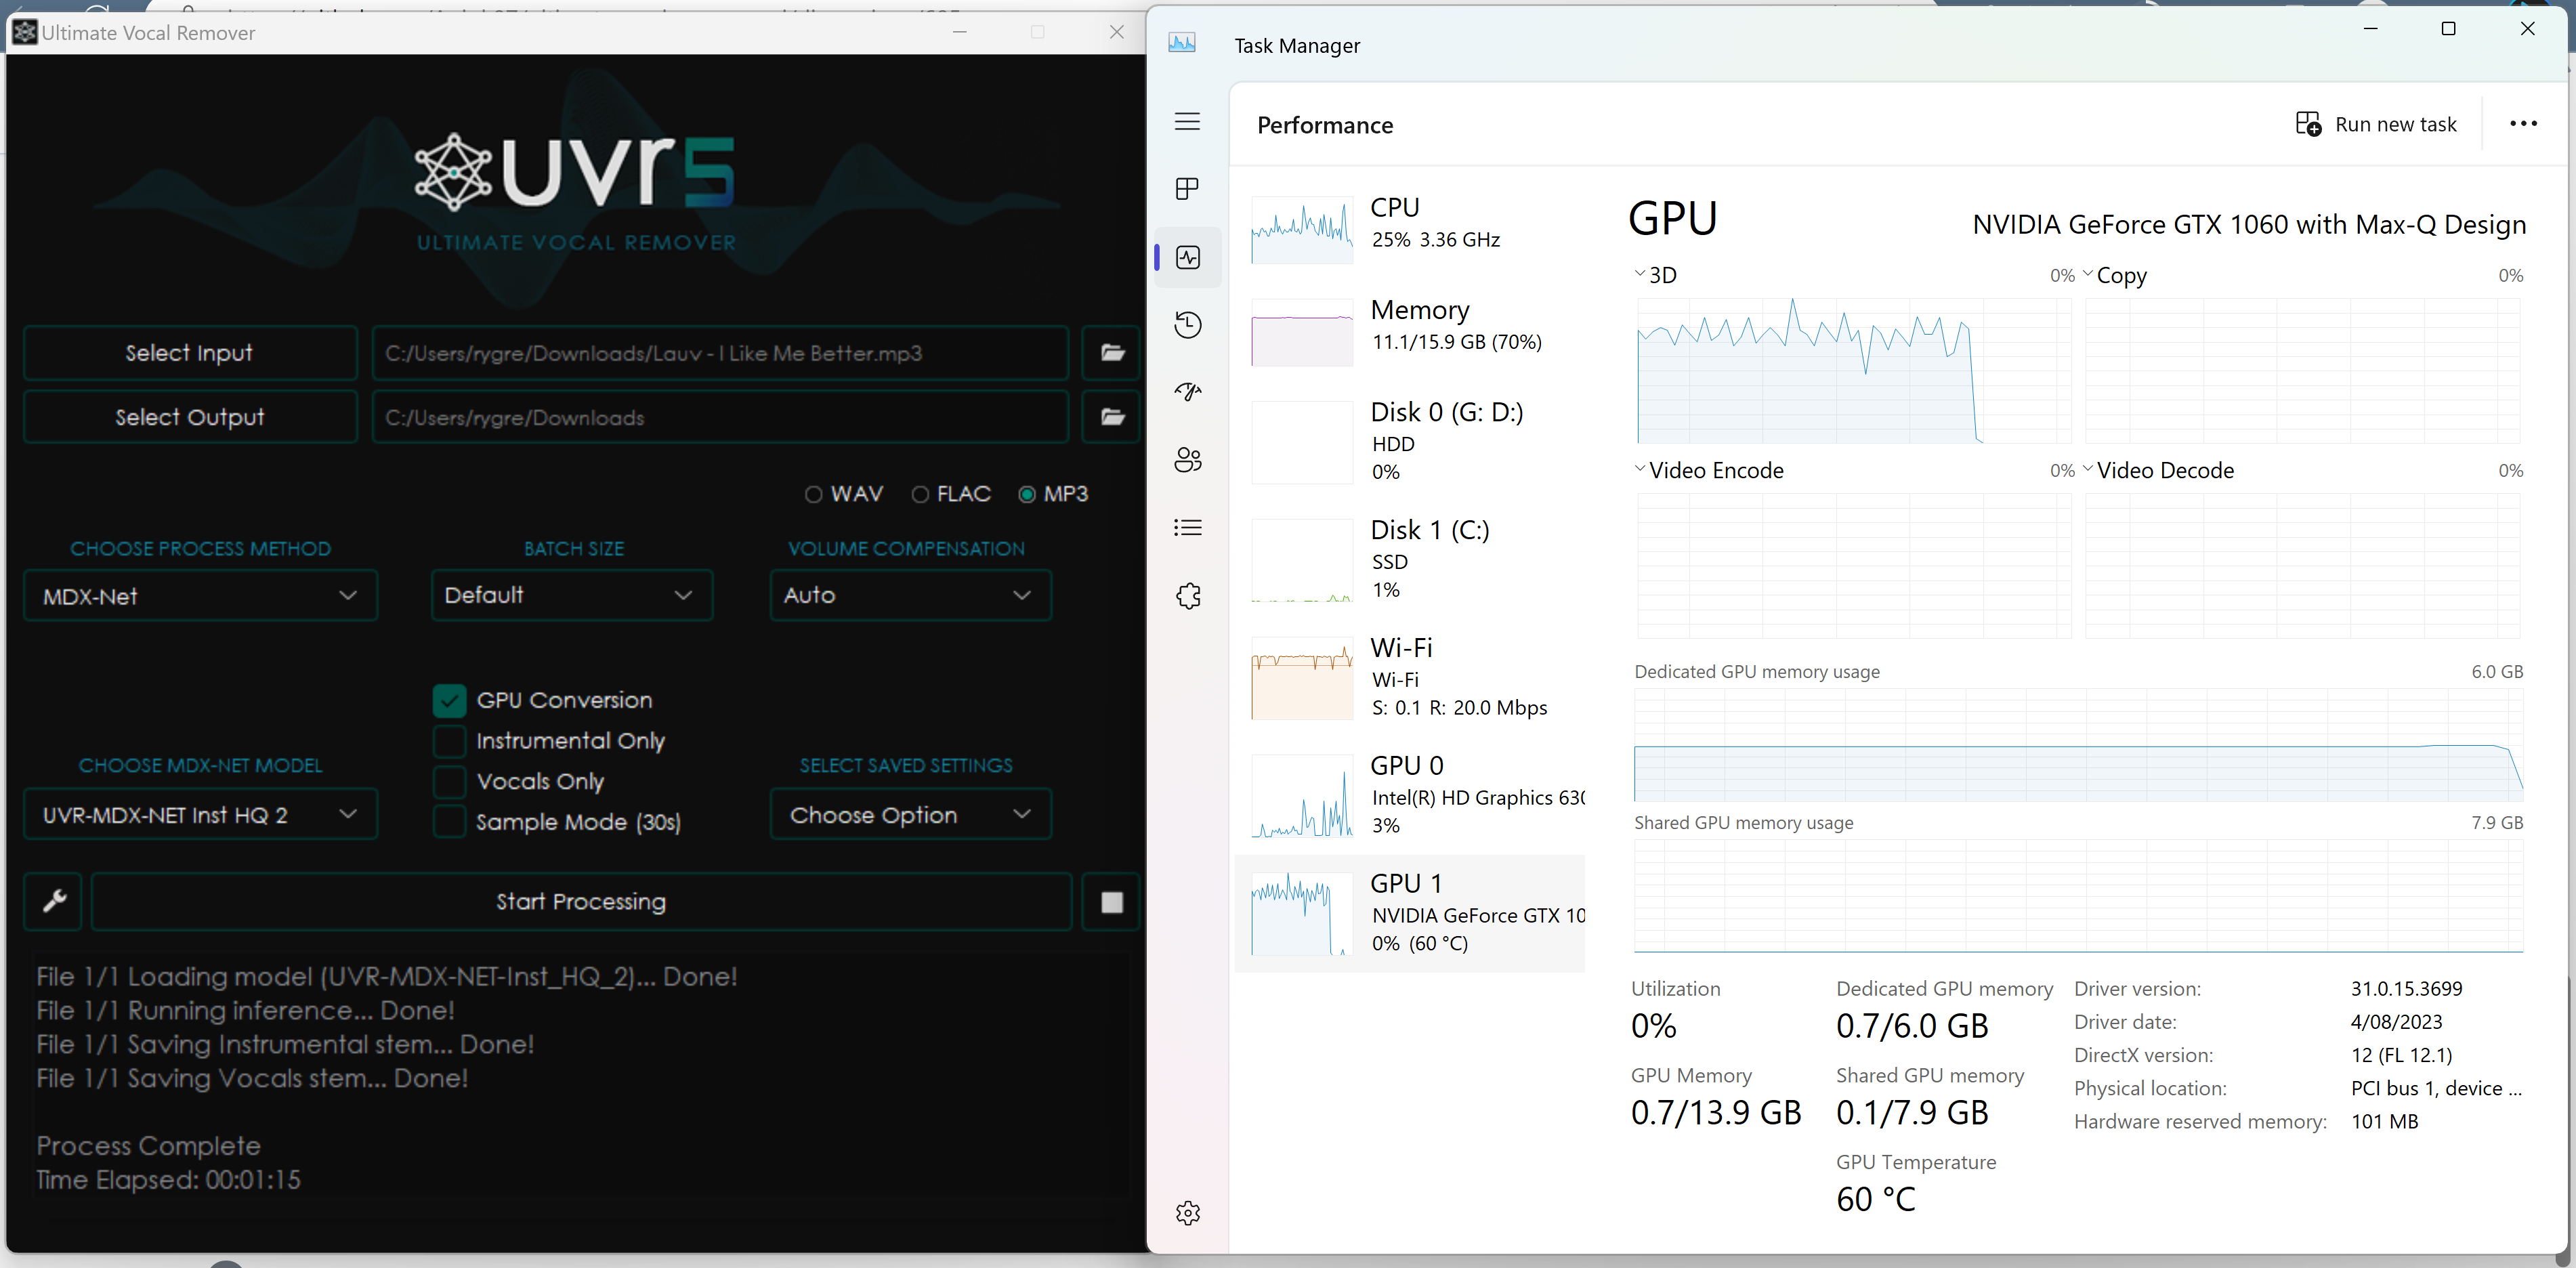
Task: Click the input file path field
Action: 720,353
